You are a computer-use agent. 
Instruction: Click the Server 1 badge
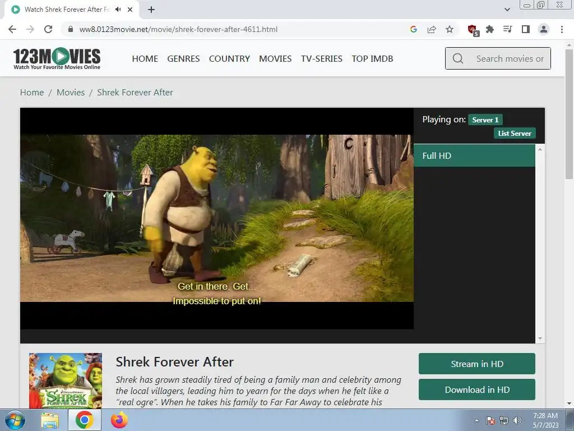click(485, 120)
